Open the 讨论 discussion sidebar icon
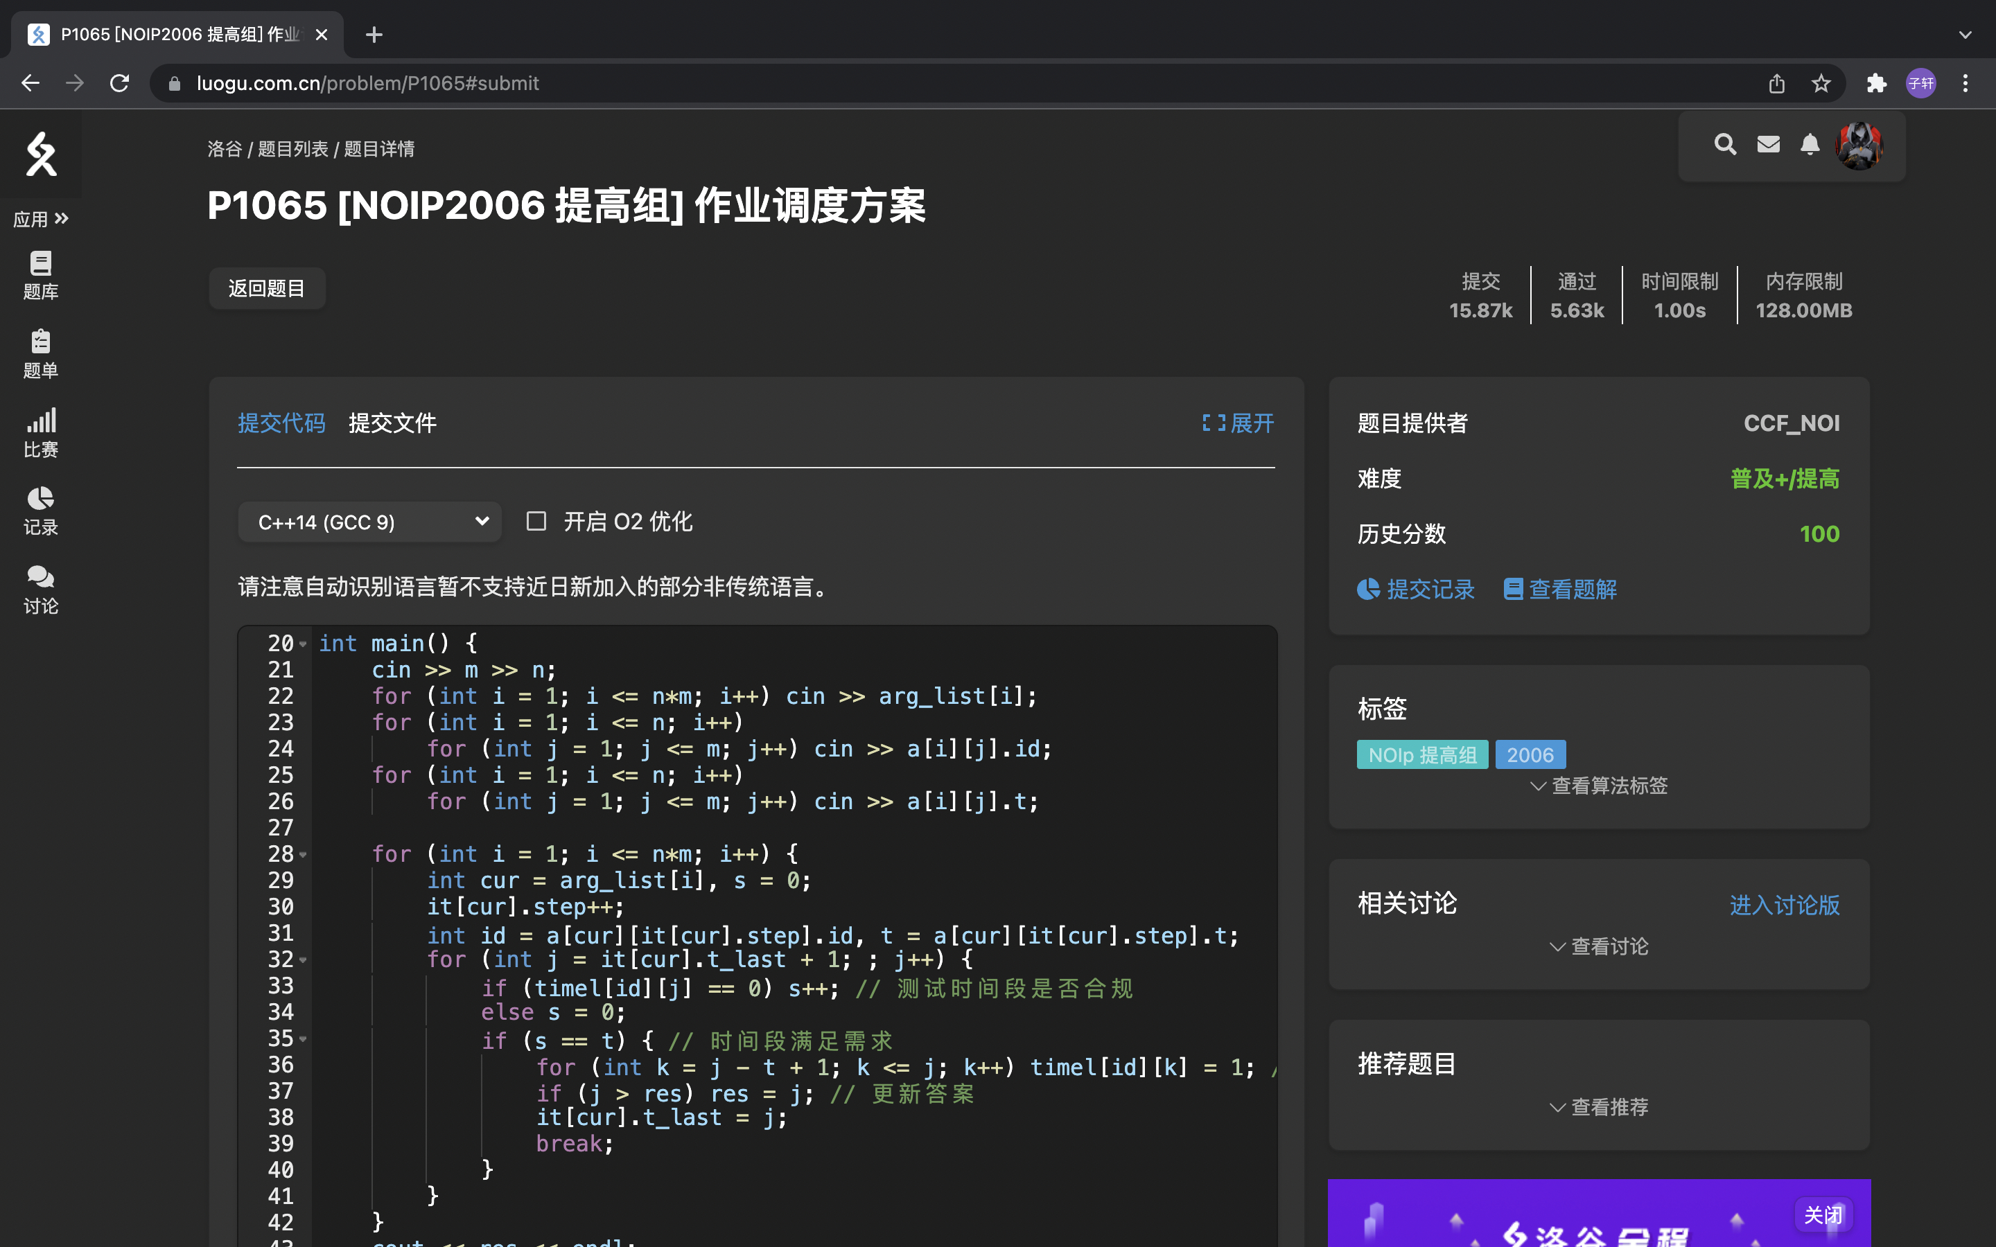Image resolution: width=1996 pixels, height=1247 pixels. pyautogui.click(x=40, y=589)
